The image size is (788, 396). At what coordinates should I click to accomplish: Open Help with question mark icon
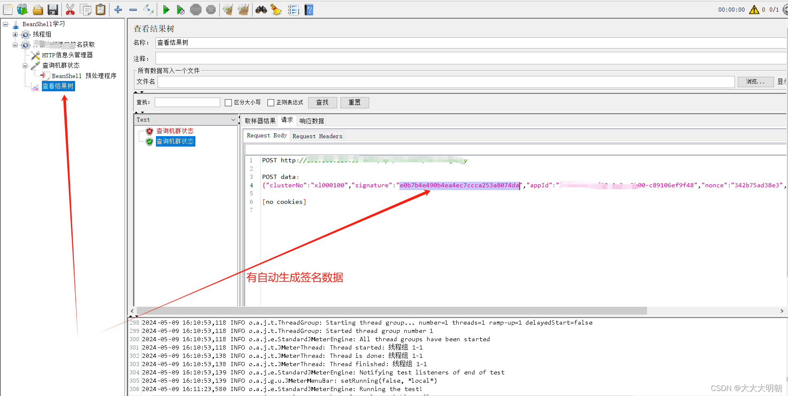click(309, 10)
